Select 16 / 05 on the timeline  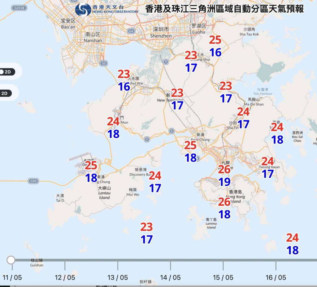click(276, 277)
